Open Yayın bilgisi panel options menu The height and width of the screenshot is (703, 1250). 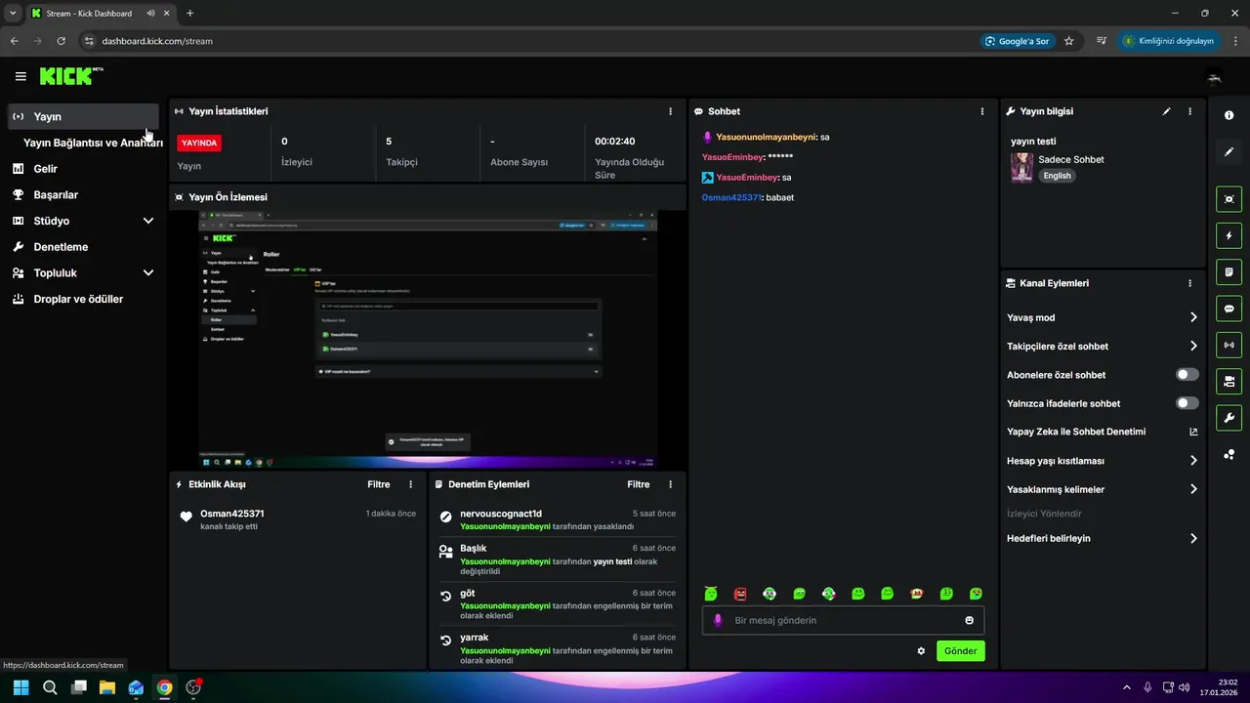coord(1189,111)
